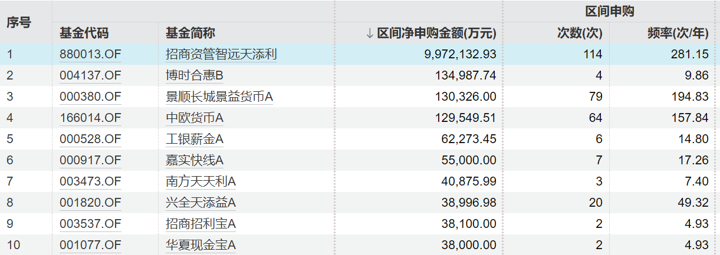Open fund name 嘉实快线A
Image resolution: width=720 pixels, height=255 pixels.
(195, 160)
